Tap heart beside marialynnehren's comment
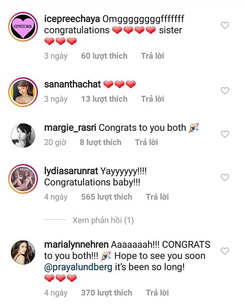 [225, 251]
